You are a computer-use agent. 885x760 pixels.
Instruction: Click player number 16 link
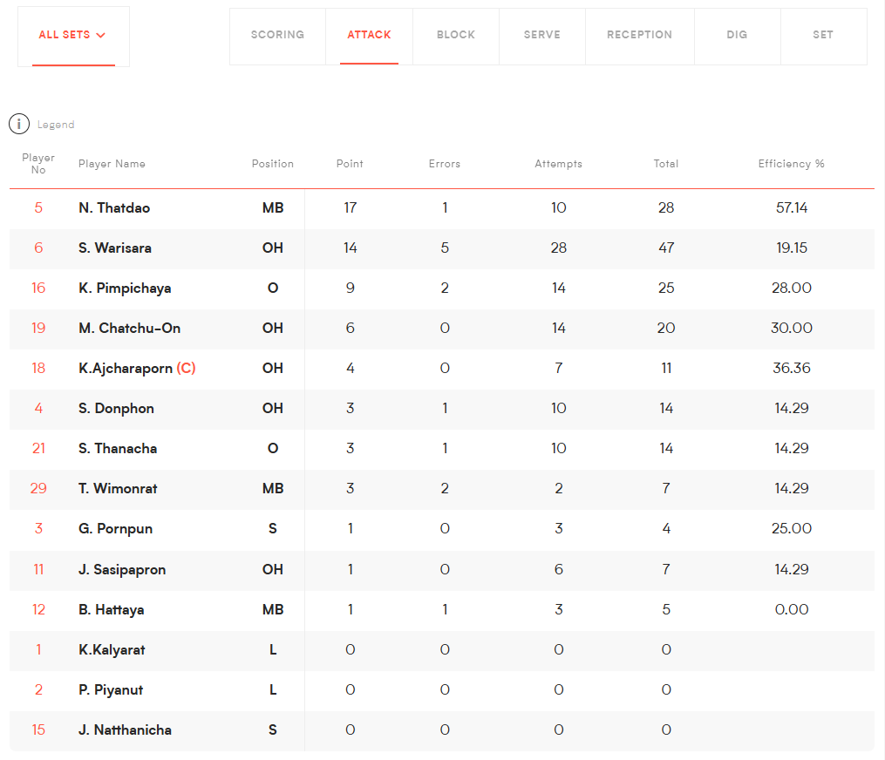[x=38, y=288]
